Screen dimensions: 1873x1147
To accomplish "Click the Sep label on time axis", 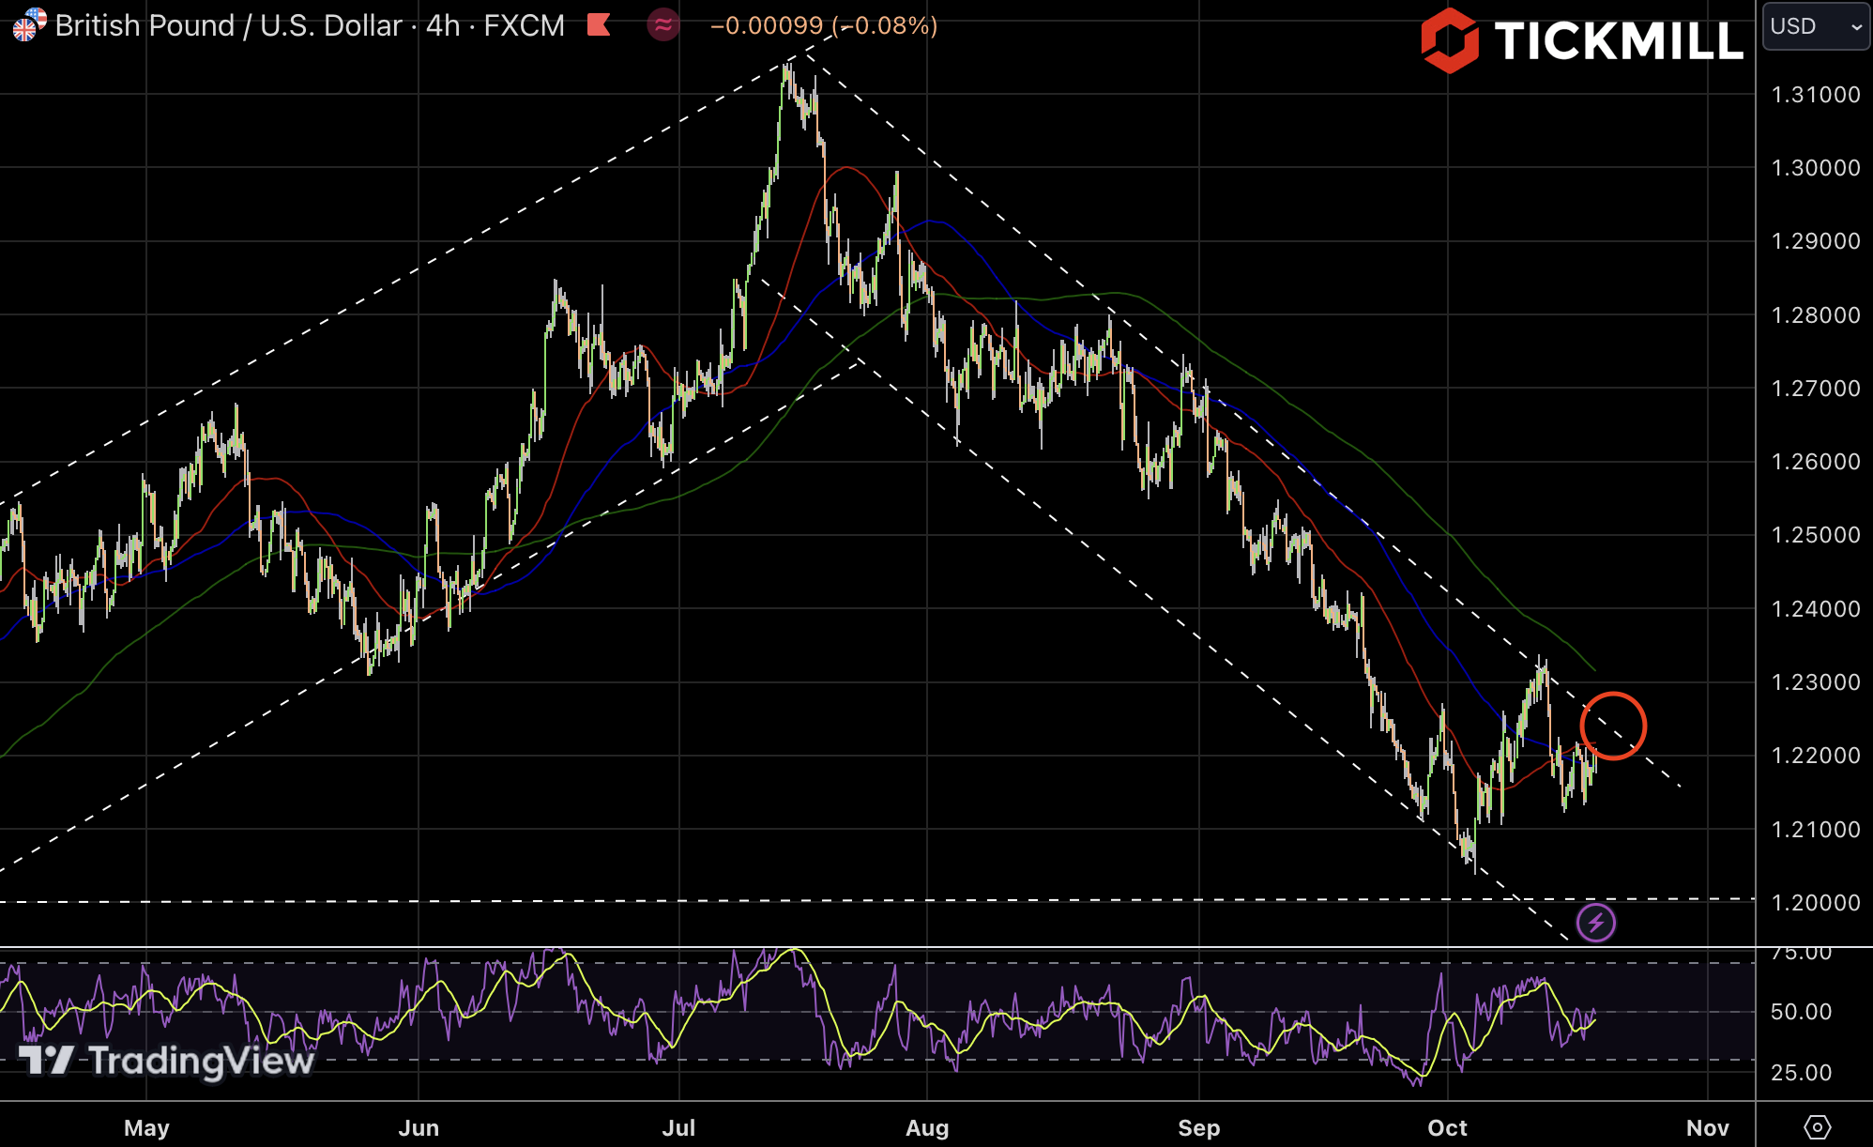I will pos(1198,1127).
